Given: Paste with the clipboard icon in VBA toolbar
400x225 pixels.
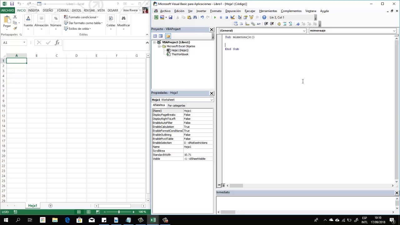Looking at the screenshot, I should (189, 17).
